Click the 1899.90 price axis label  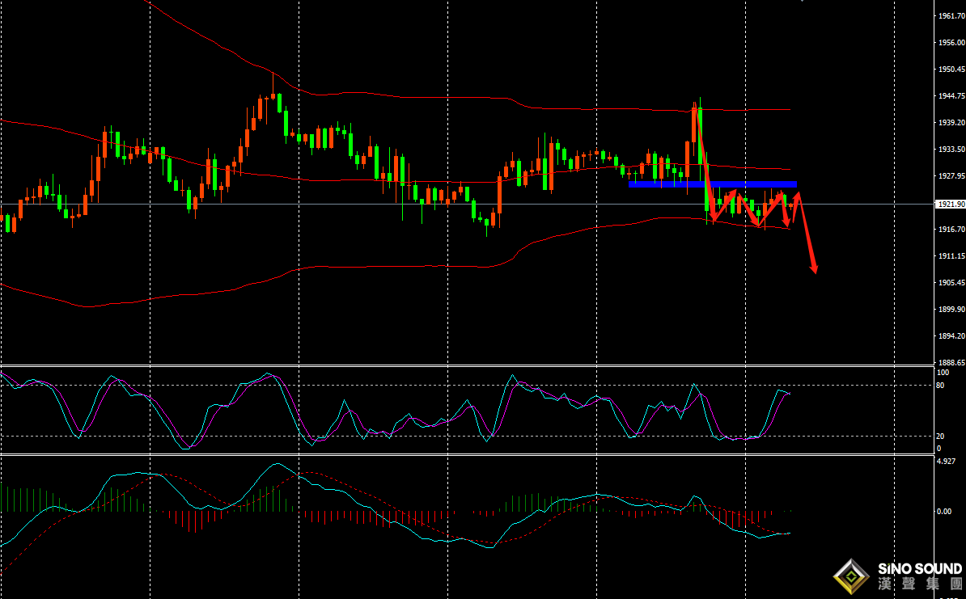pos(950,310)
